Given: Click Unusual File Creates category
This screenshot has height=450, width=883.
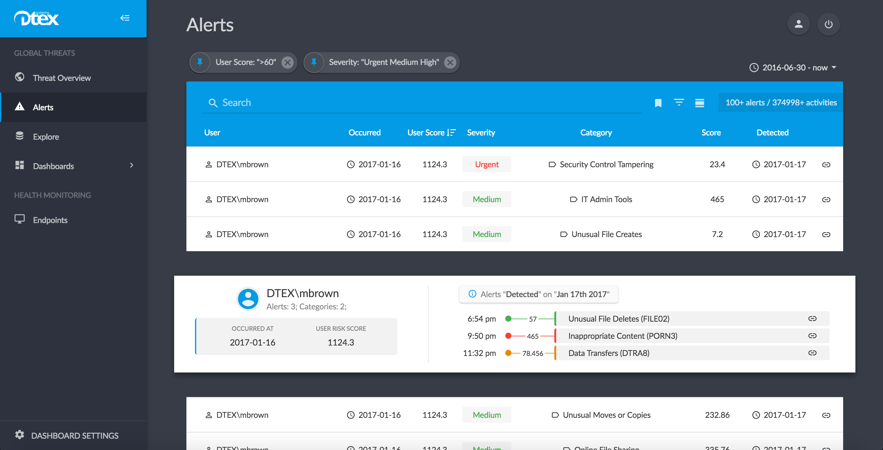Looking at the screenshot, I should (x=606, y=234).
